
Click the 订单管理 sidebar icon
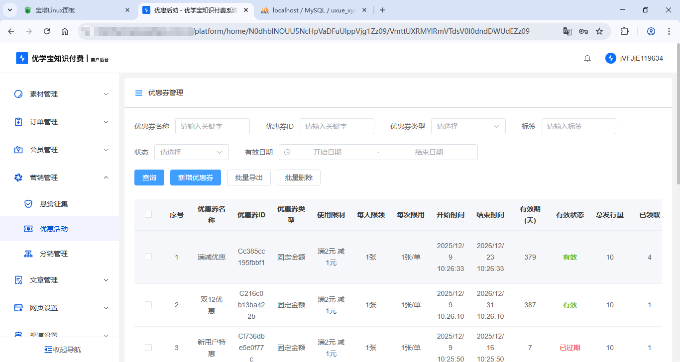18,122
